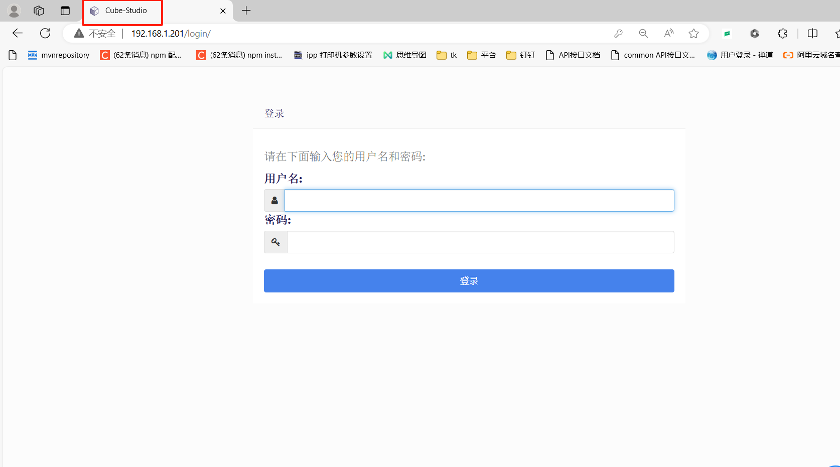Reload the current page
The image size is (840, 467).
45,33
